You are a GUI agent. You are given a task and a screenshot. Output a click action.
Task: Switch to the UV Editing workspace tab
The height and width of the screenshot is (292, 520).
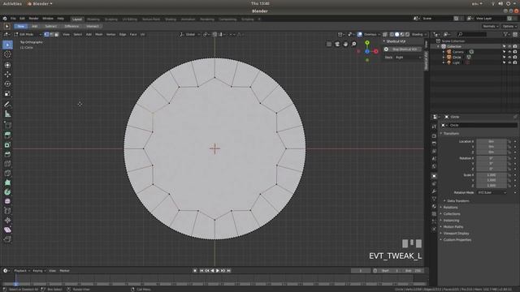[130, 19]
